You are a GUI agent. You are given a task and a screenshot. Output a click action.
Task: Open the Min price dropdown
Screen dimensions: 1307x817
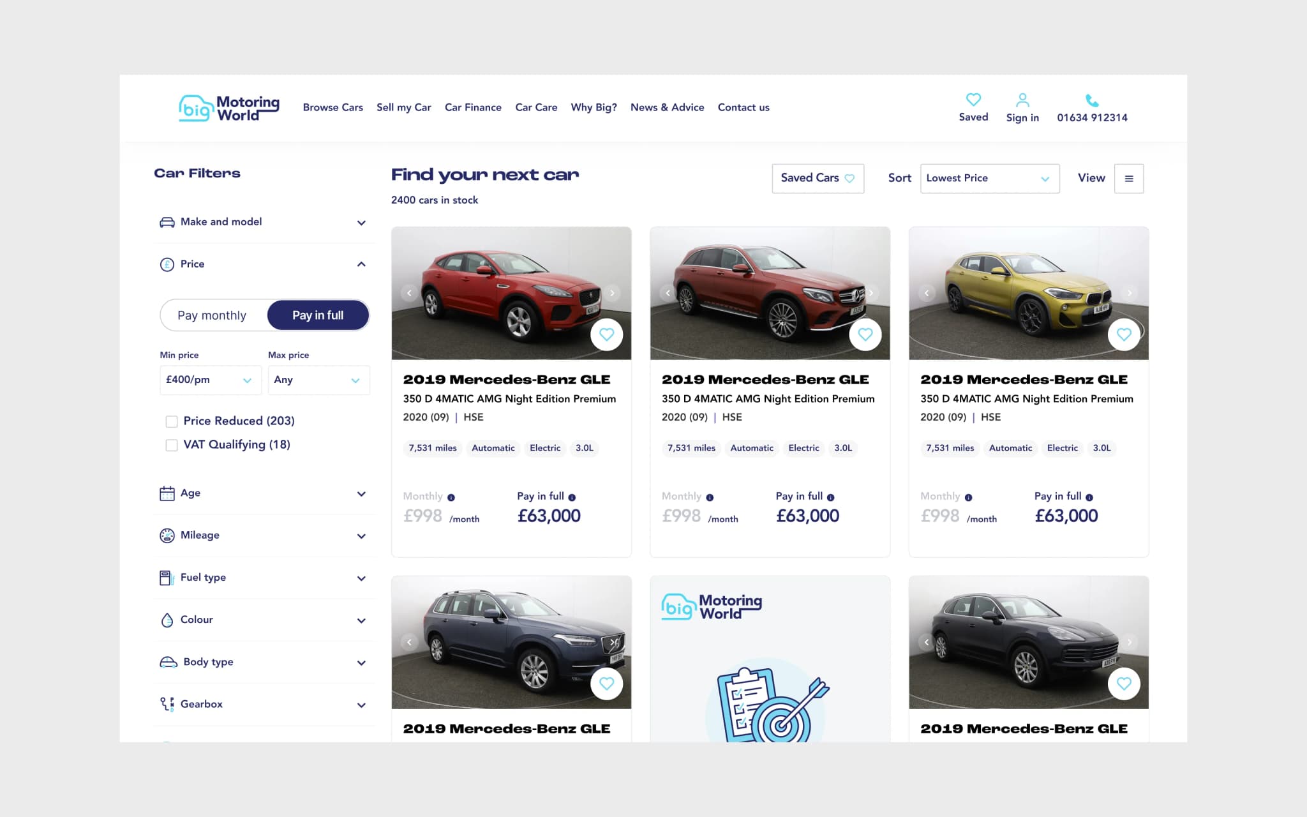[x=210, y=380]
